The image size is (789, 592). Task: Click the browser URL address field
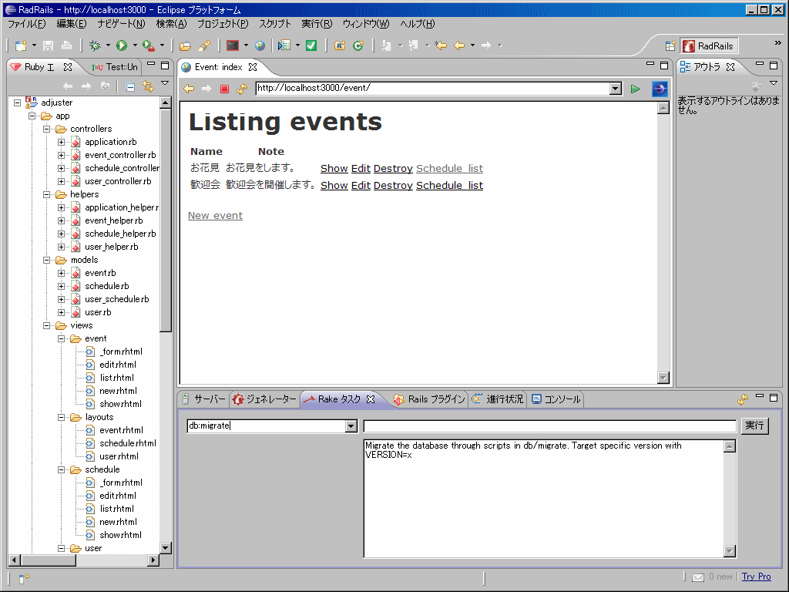(x=433, y=89)
